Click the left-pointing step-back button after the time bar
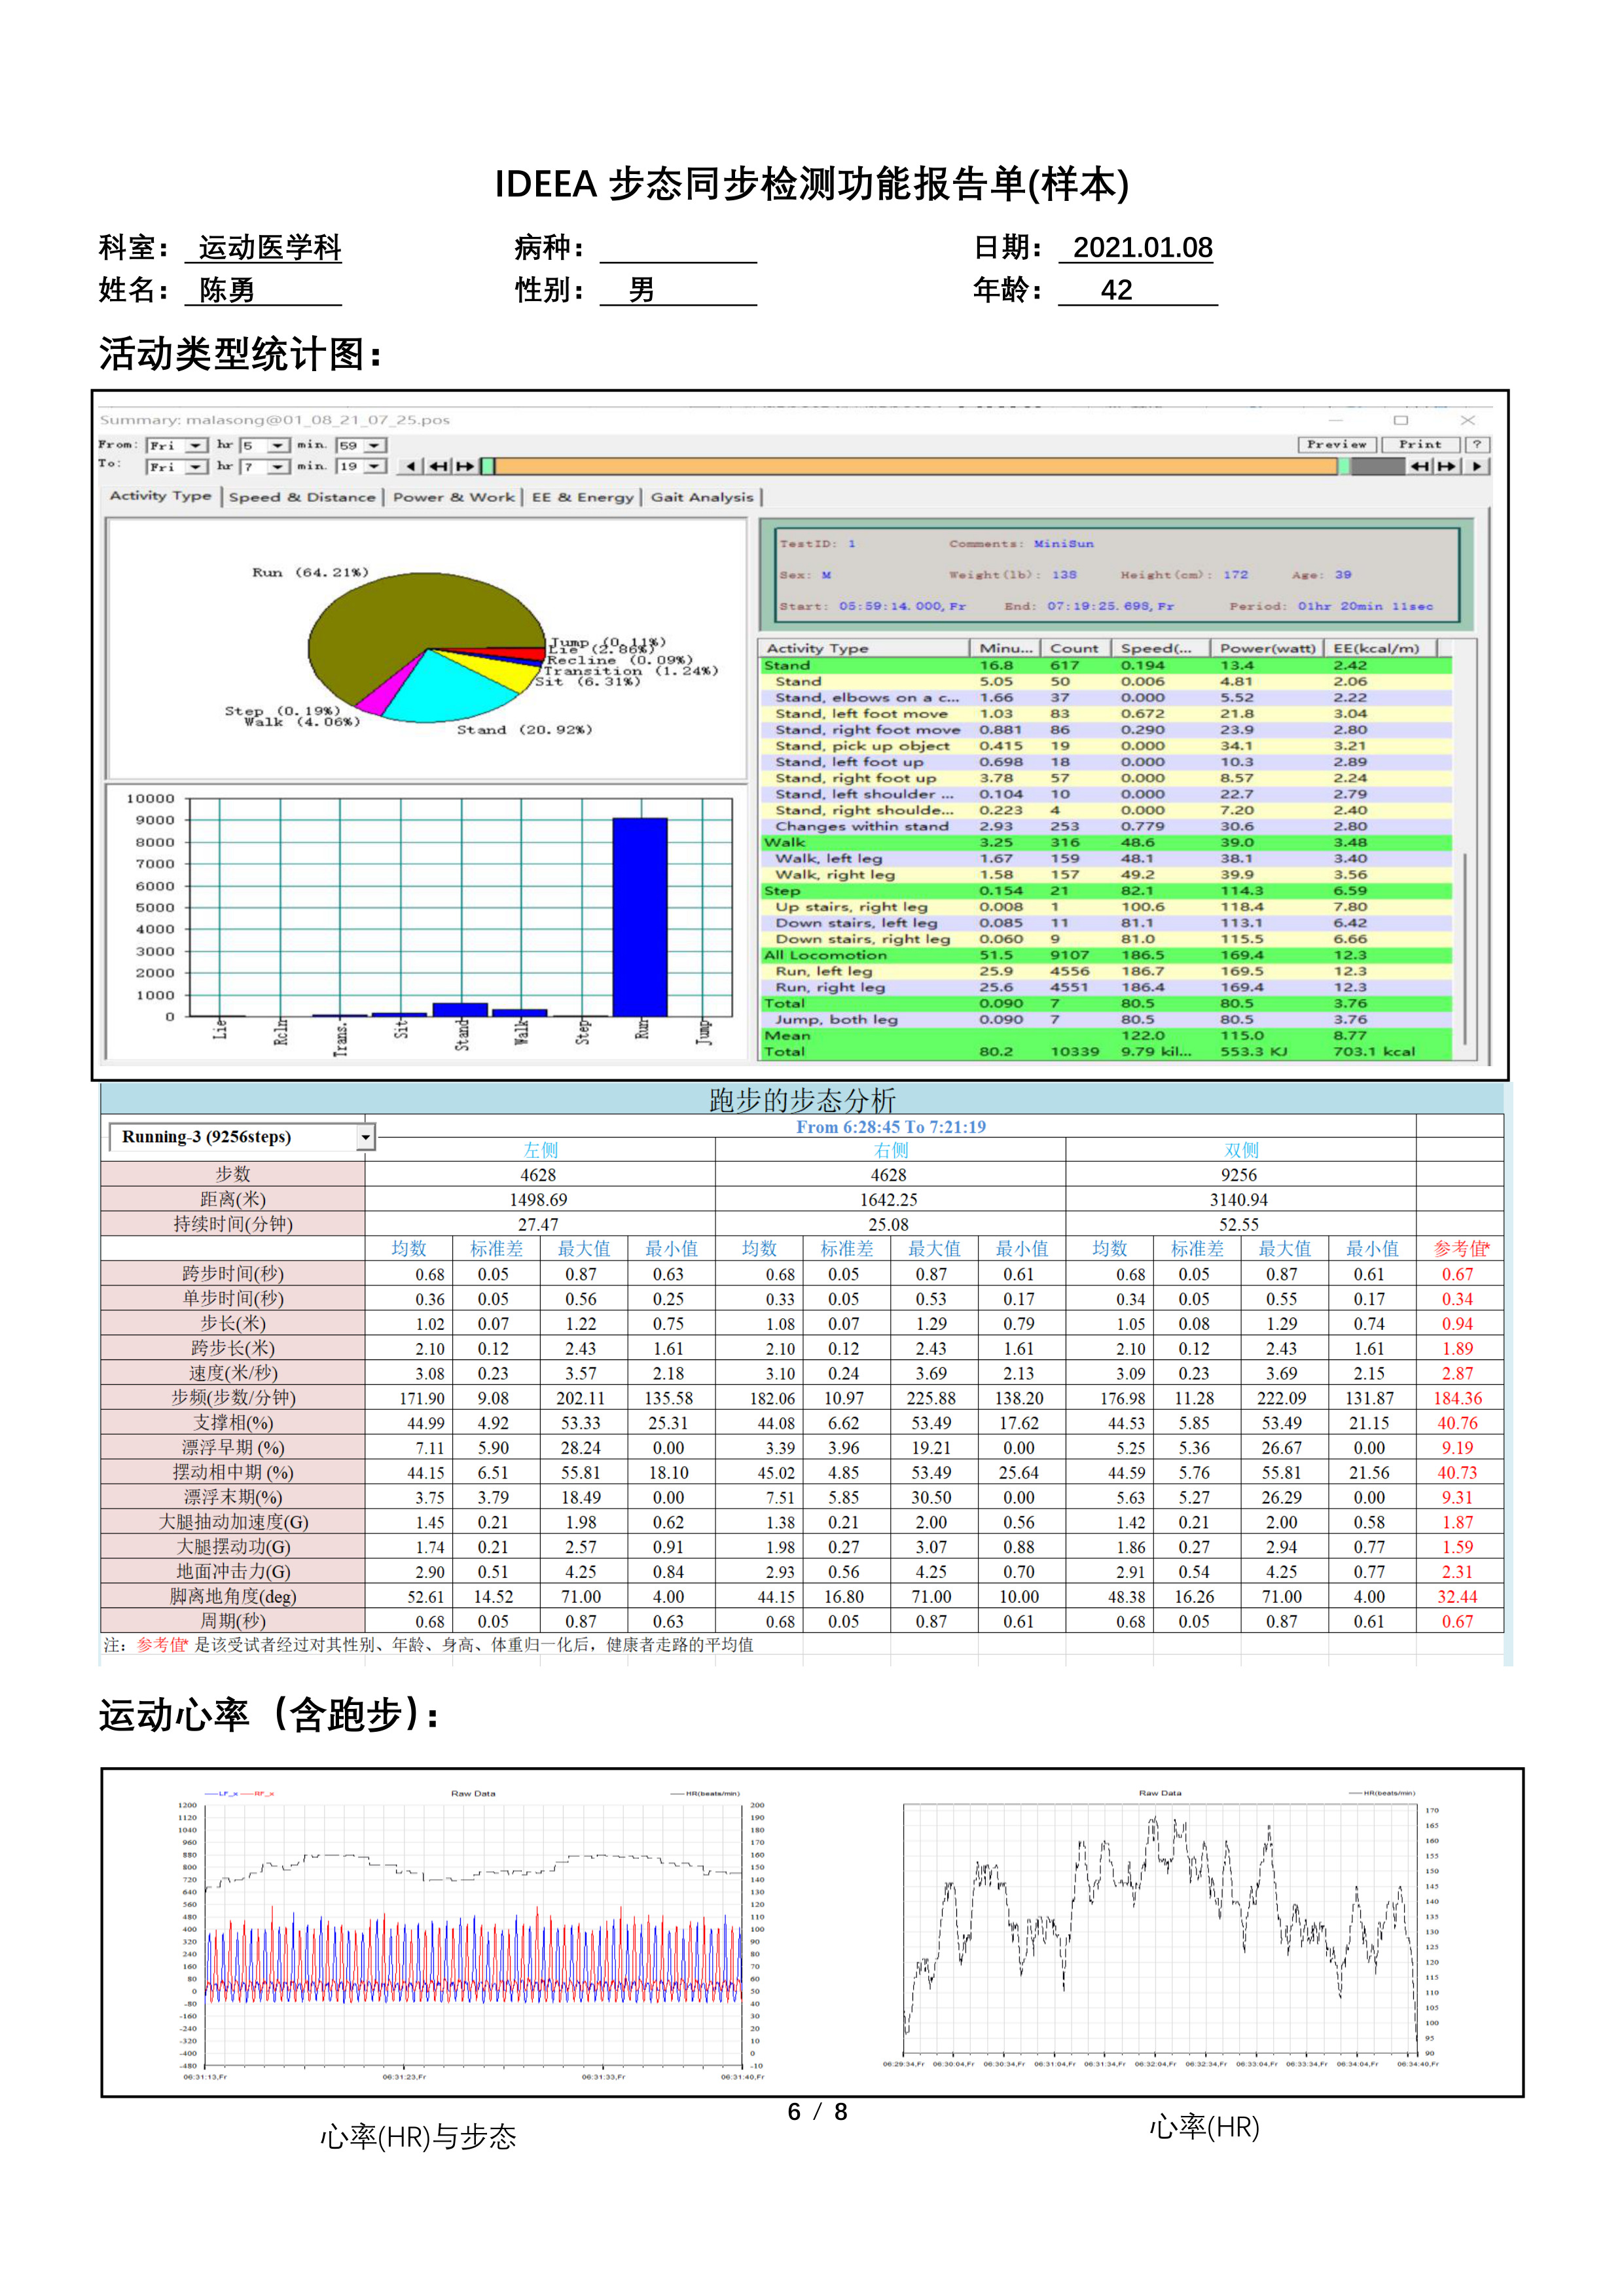 click(1419, 466)
